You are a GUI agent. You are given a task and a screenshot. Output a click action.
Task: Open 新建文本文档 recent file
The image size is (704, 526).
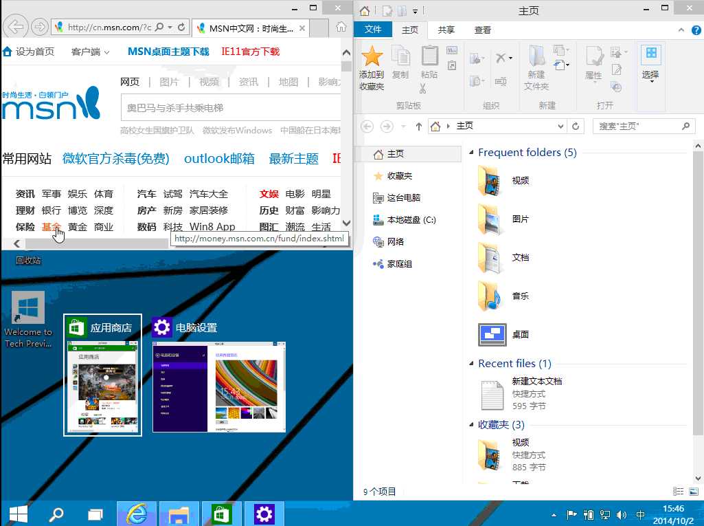coord(521,394)
